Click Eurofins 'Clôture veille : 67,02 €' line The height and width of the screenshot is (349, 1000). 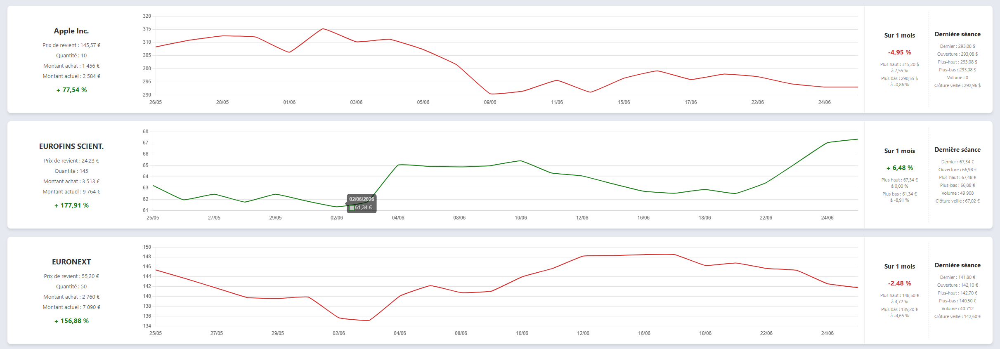click(957, 201)
